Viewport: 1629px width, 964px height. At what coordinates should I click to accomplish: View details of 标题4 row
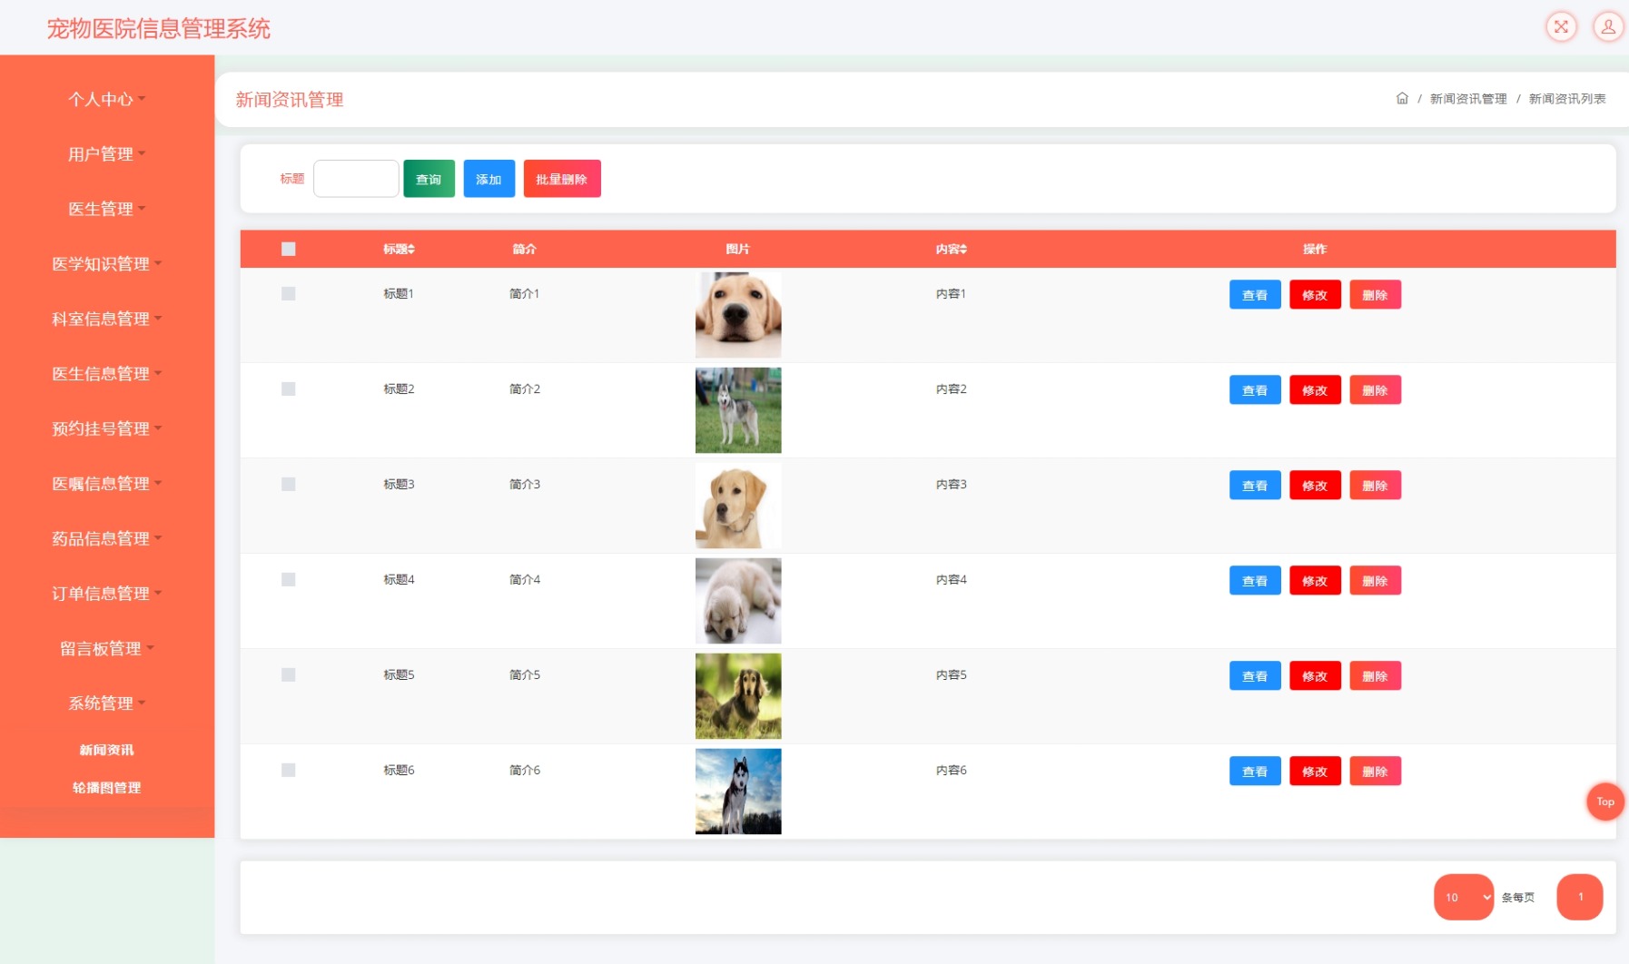[x=1255, y=581]
